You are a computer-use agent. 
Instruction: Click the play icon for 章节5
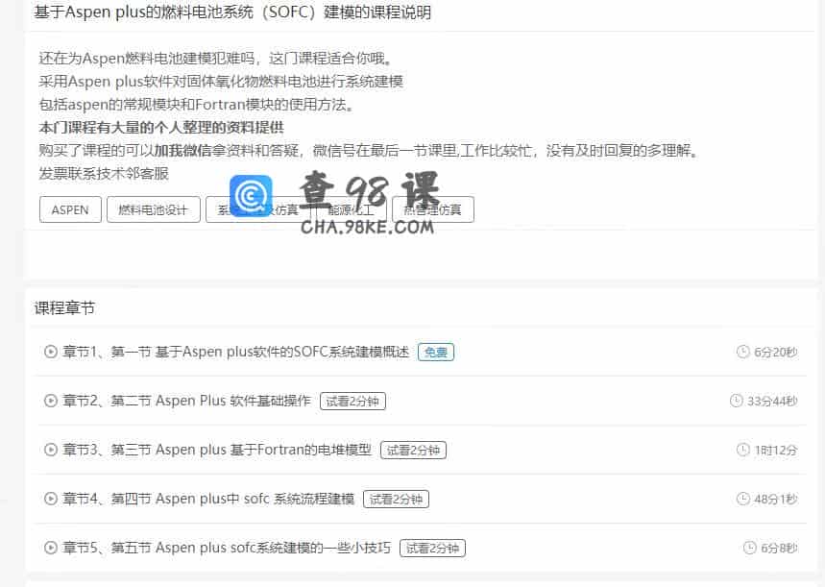51,548
